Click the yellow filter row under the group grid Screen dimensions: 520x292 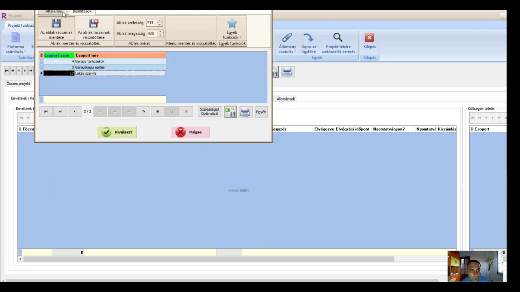pyautogui.click(x=104, y=99)
